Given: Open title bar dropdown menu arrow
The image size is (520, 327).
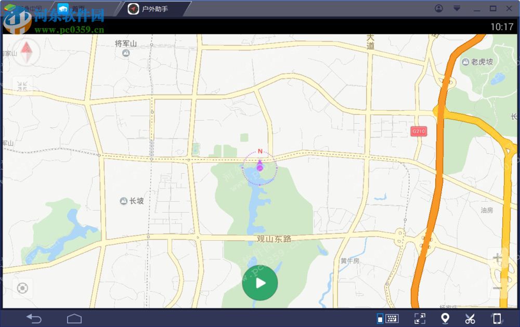Looking at the screenshot, I should tap(457, 8).
